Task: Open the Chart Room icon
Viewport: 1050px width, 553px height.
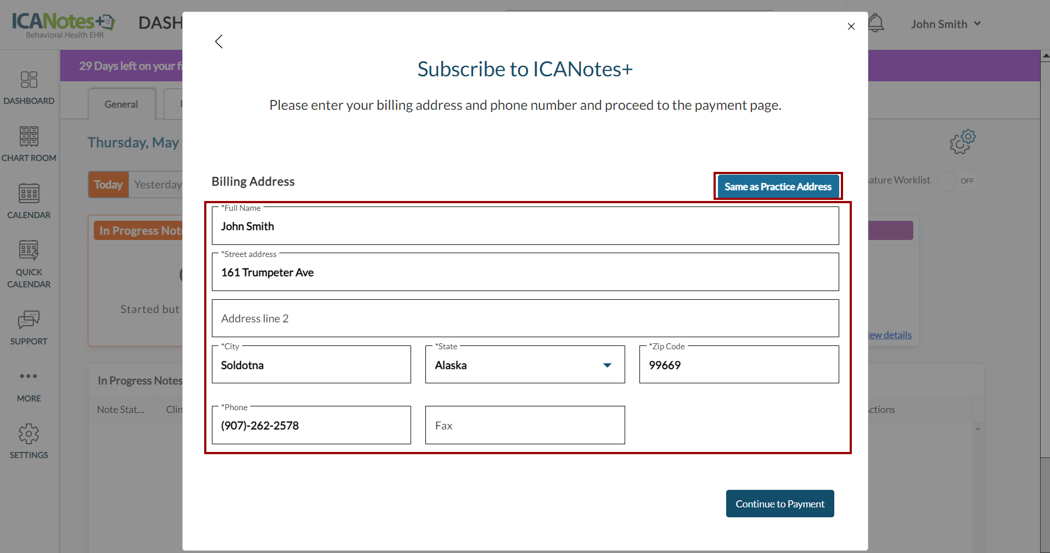Action: [29, 137]
